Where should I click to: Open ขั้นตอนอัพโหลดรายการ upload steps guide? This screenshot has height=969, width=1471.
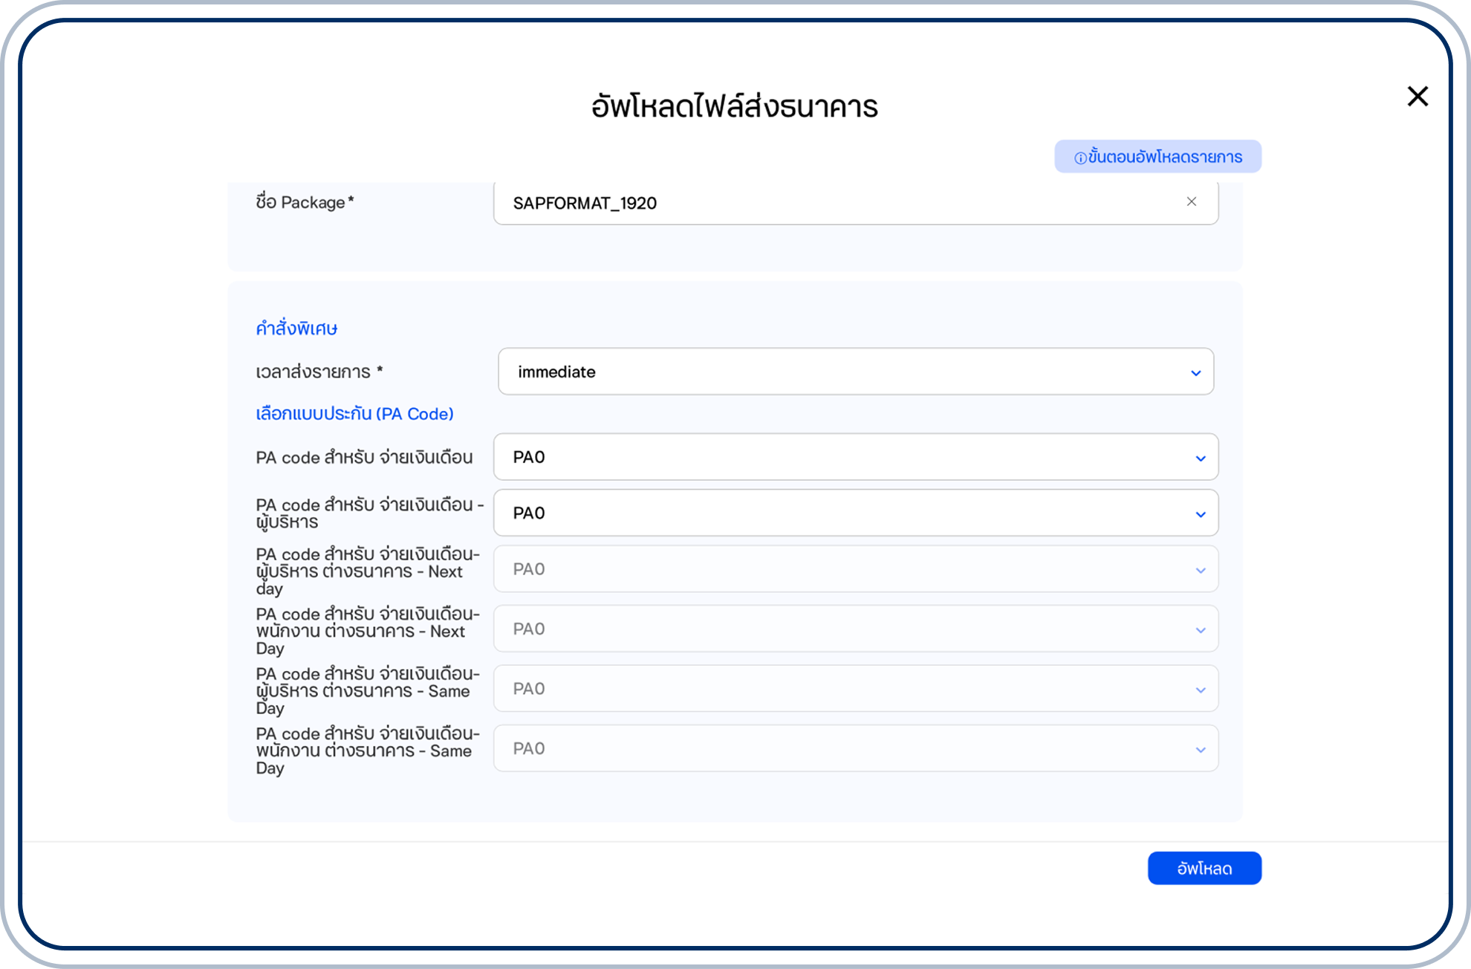1164,157
